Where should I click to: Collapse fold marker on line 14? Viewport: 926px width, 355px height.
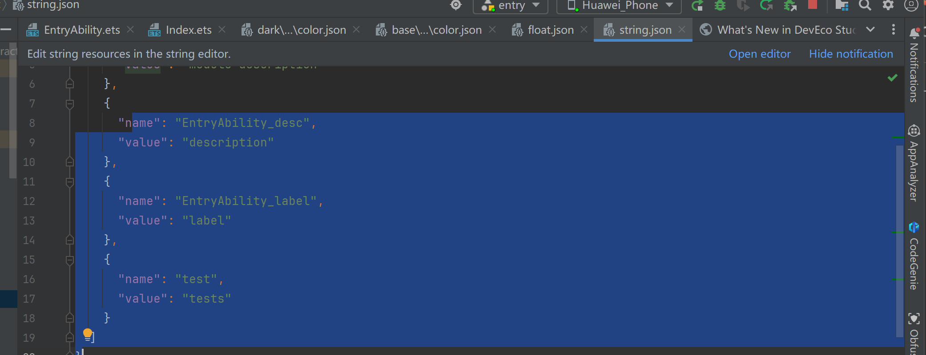[x=70, y=240]
